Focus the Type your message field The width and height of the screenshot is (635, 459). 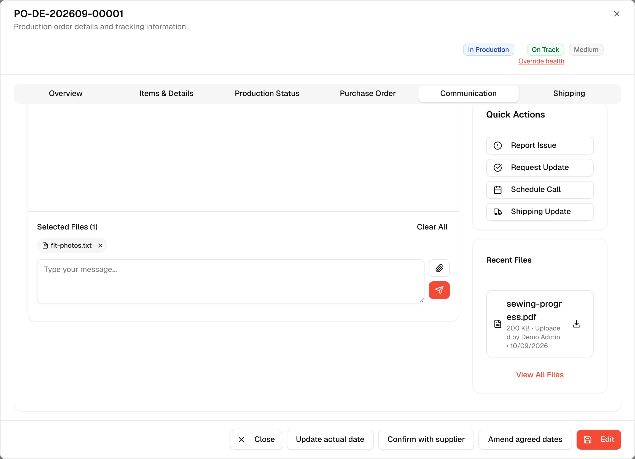(x=230, y=281)
